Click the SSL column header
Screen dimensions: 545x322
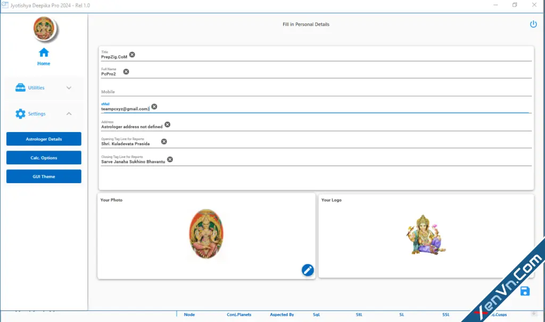(x=446, y=315)
